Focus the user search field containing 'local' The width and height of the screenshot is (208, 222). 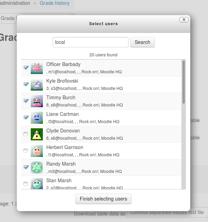pos(91,42)
